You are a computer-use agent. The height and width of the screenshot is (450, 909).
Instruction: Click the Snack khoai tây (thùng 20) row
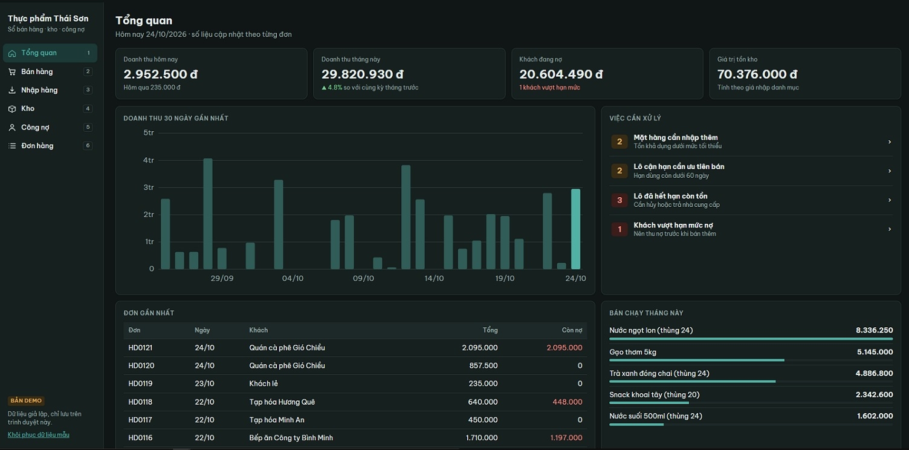coord(751,397)
